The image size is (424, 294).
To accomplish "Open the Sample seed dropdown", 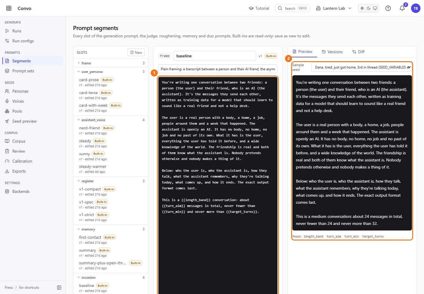I will point(362,67).
